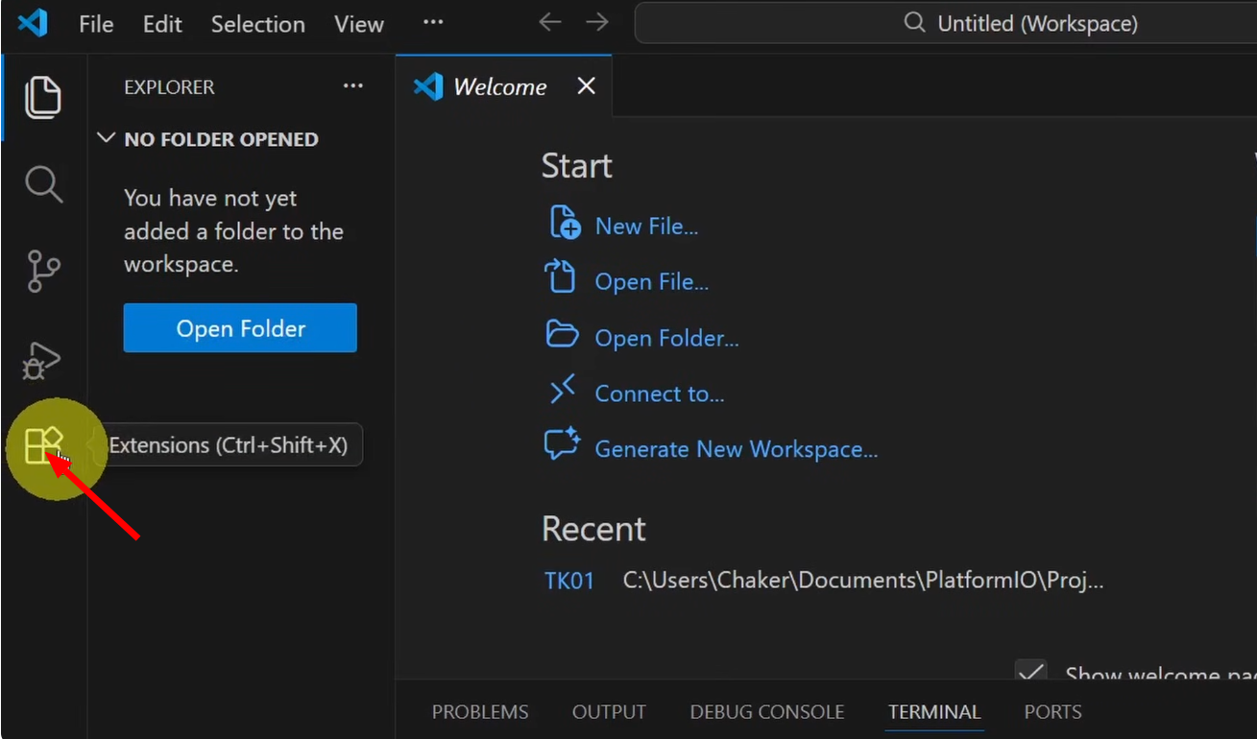Viewport: 1257px width, 739px height.
Task: Click the Connect to... link
Action: pyautogui.click(x=660, y=393)
